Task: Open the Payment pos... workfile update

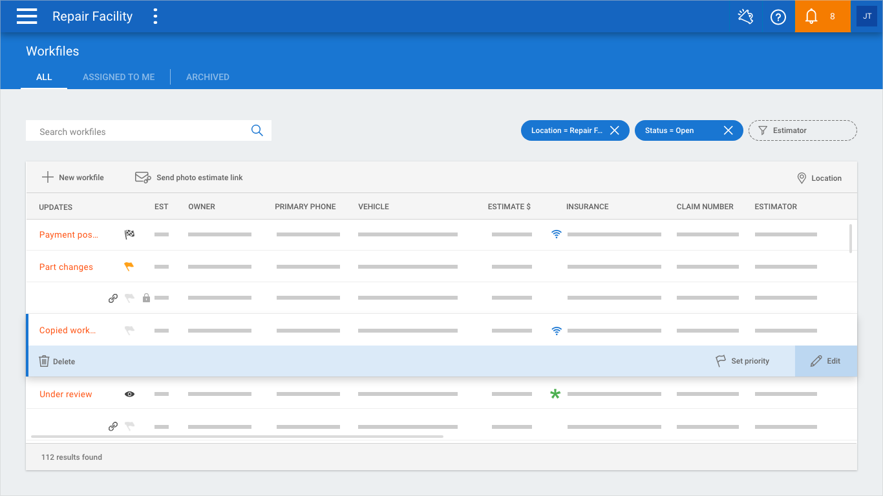Action: point(69,234)
